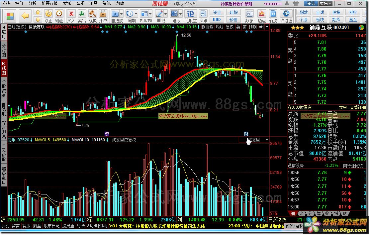Open 论股堂 forum
The width and height of the screenshot is (370, 235).
(190, 16)
